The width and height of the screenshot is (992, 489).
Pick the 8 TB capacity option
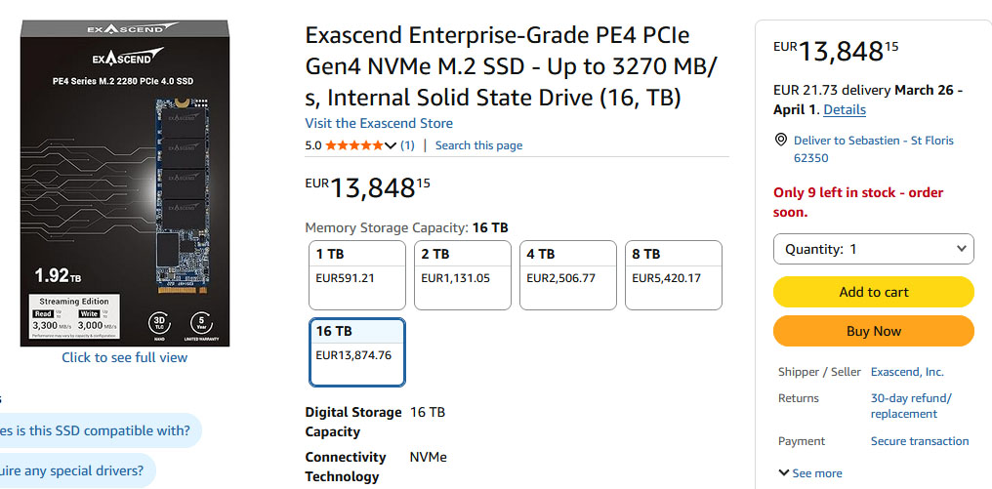673,266
